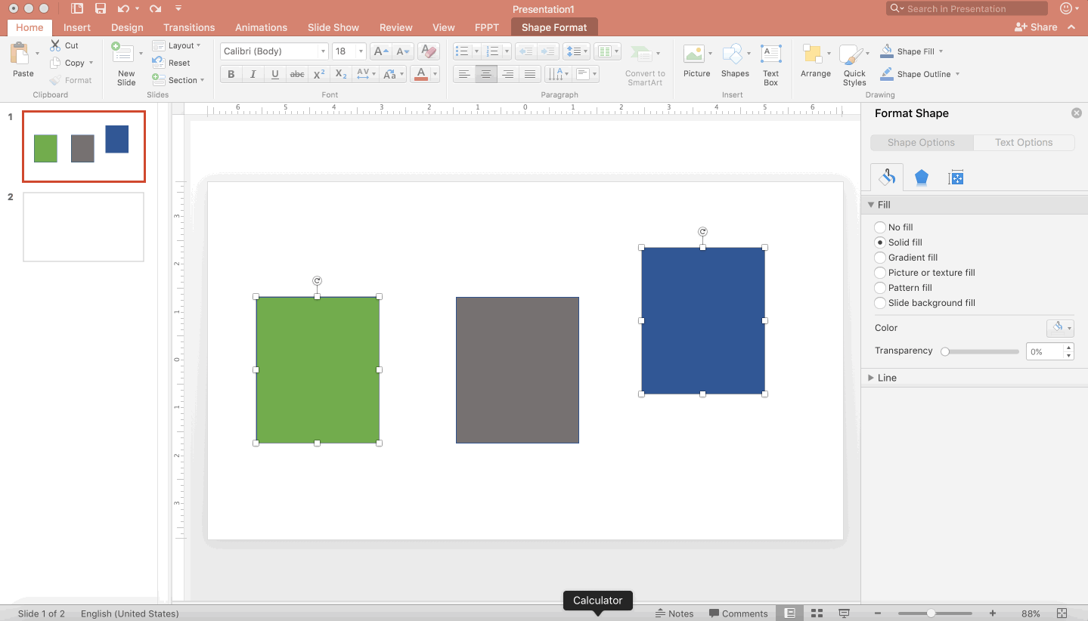Select the Gradient fill option
The height and width of the screenshot is (621, 1088).
(880, 257)
